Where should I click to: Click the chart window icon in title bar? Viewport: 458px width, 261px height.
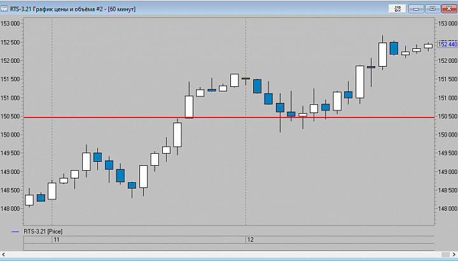4,9
